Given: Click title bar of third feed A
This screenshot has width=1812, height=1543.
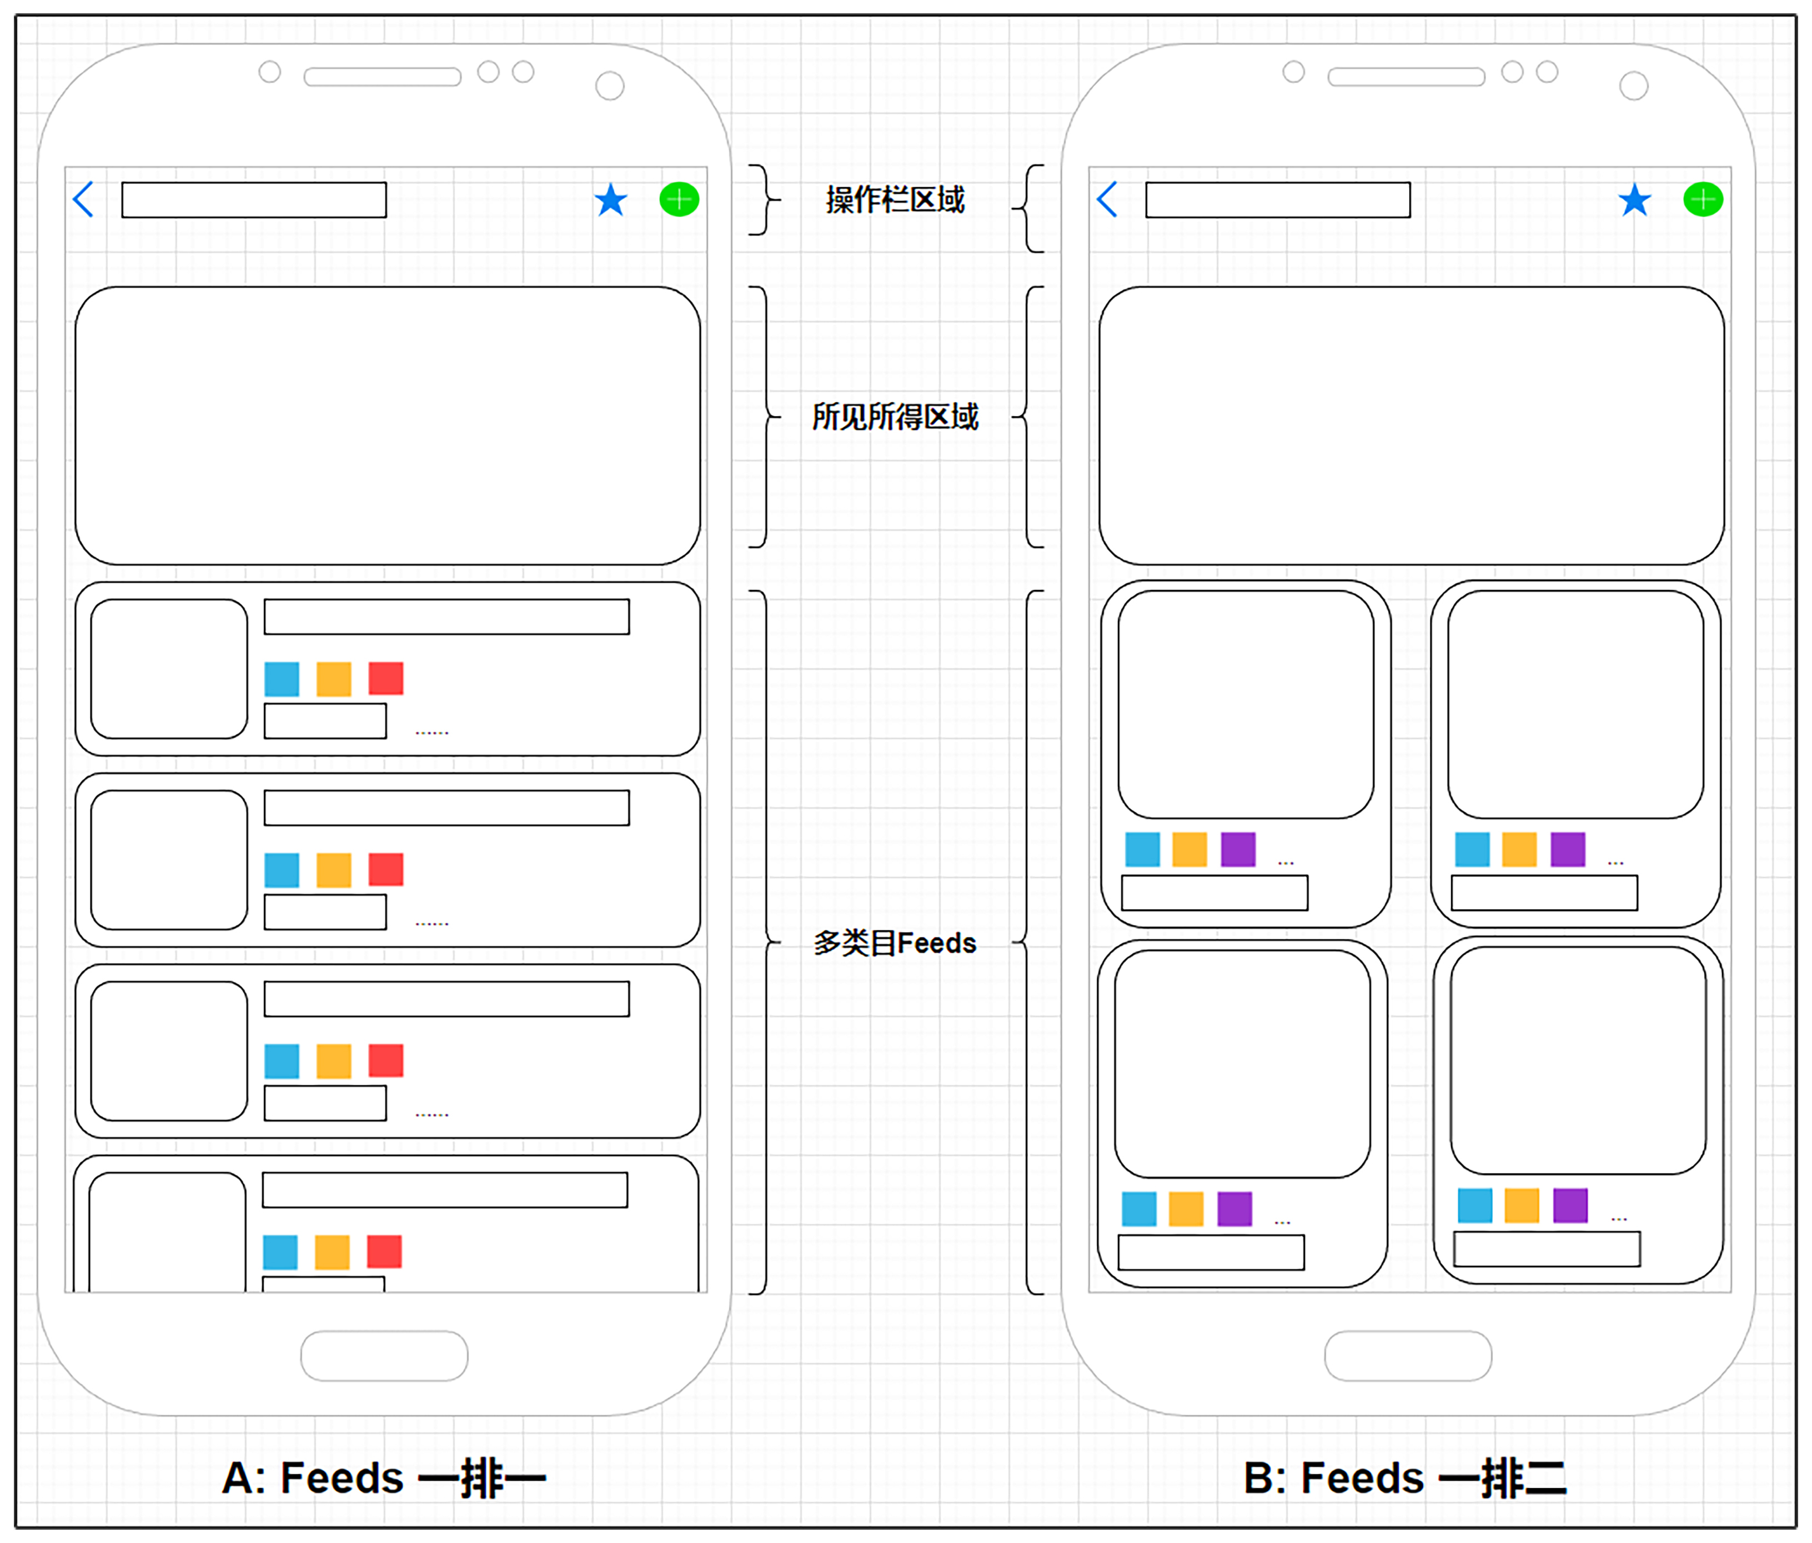Looking at the screenshot, I should point(446,998).
